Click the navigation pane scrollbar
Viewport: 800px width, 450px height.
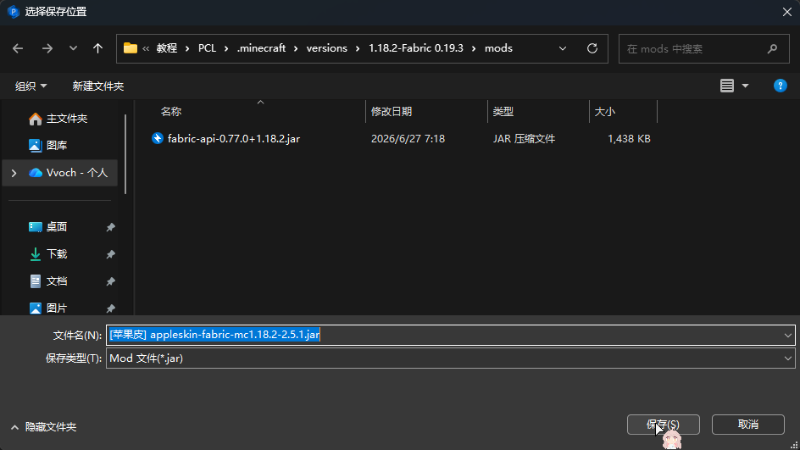[125, 154]
